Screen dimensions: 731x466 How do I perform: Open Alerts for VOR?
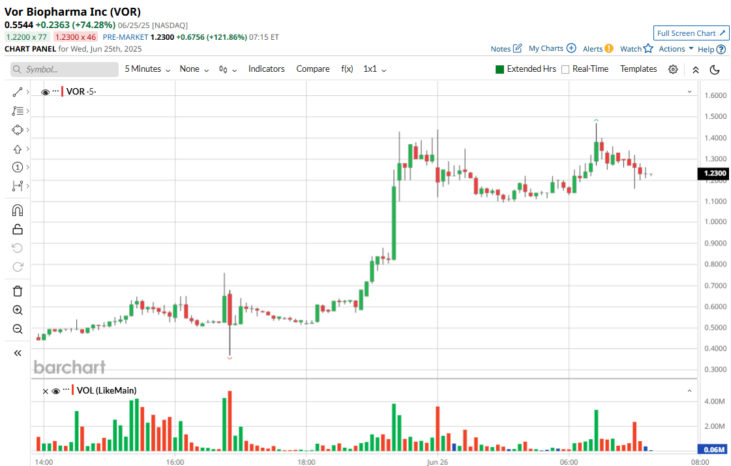(598, 48)
